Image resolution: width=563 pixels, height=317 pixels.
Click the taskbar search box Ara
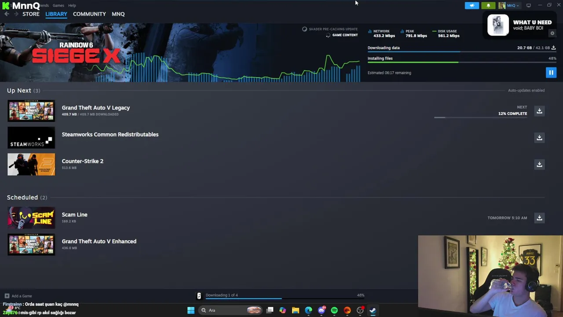click(230, 310)
